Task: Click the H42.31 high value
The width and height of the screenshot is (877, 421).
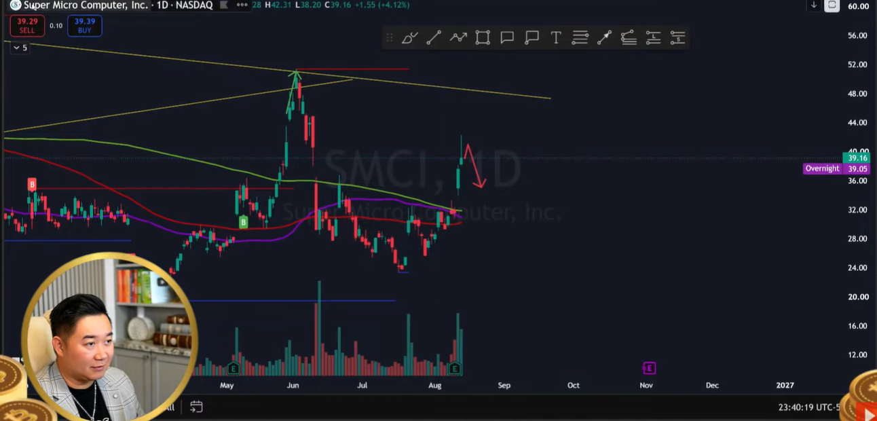Action: point(278,5)
